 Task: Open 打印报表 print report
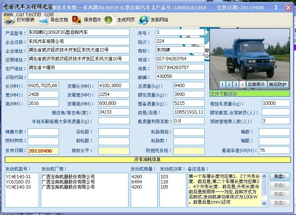[25, 20]
